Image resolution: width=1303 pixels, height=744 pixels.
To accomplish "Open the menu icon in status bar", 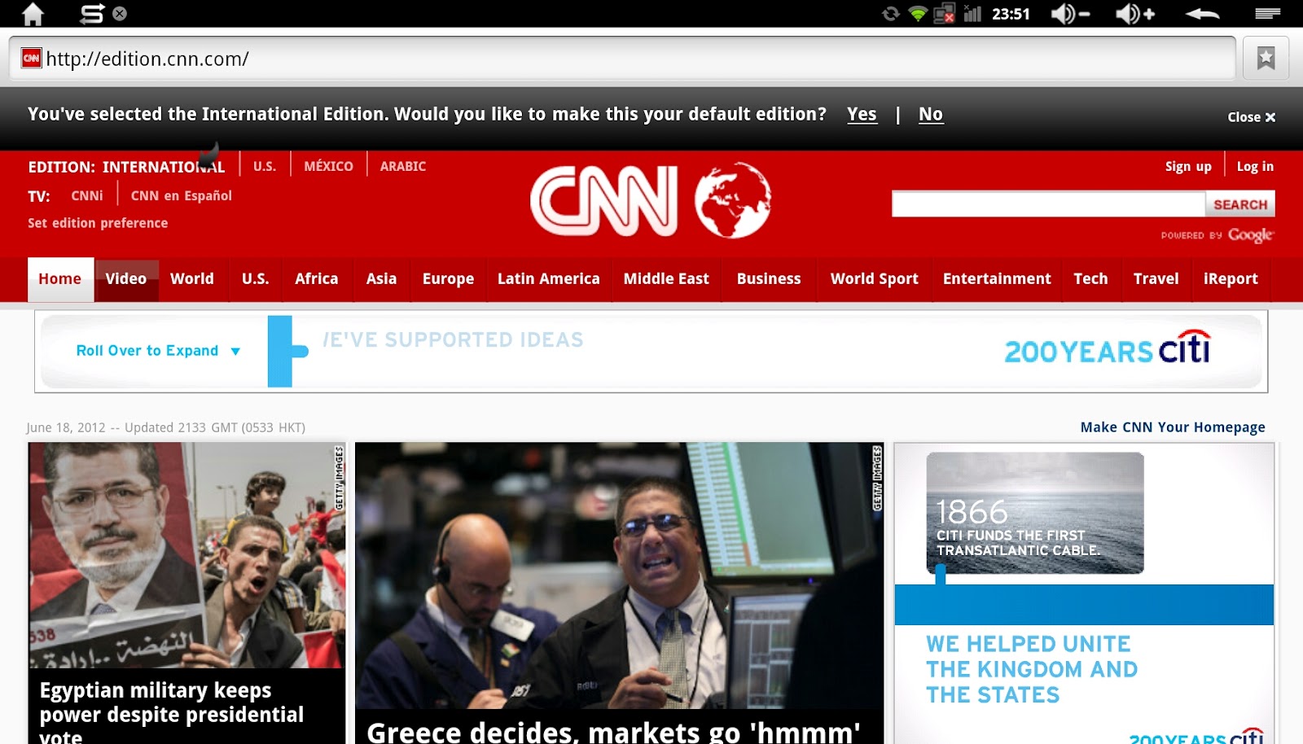I will [x=1267, y=13].
